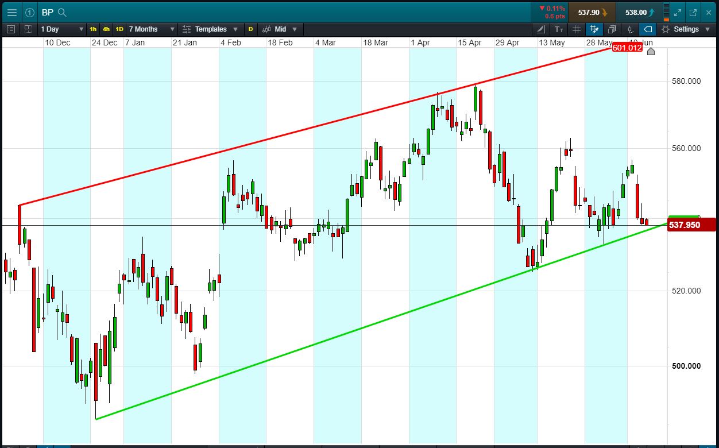Click the 580.000 price axis label

pos(686,81)
